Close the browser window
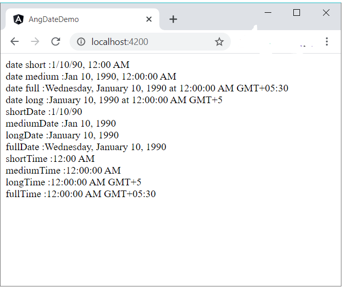Viewport: 344px width, 288px height. tap(326, 13)
